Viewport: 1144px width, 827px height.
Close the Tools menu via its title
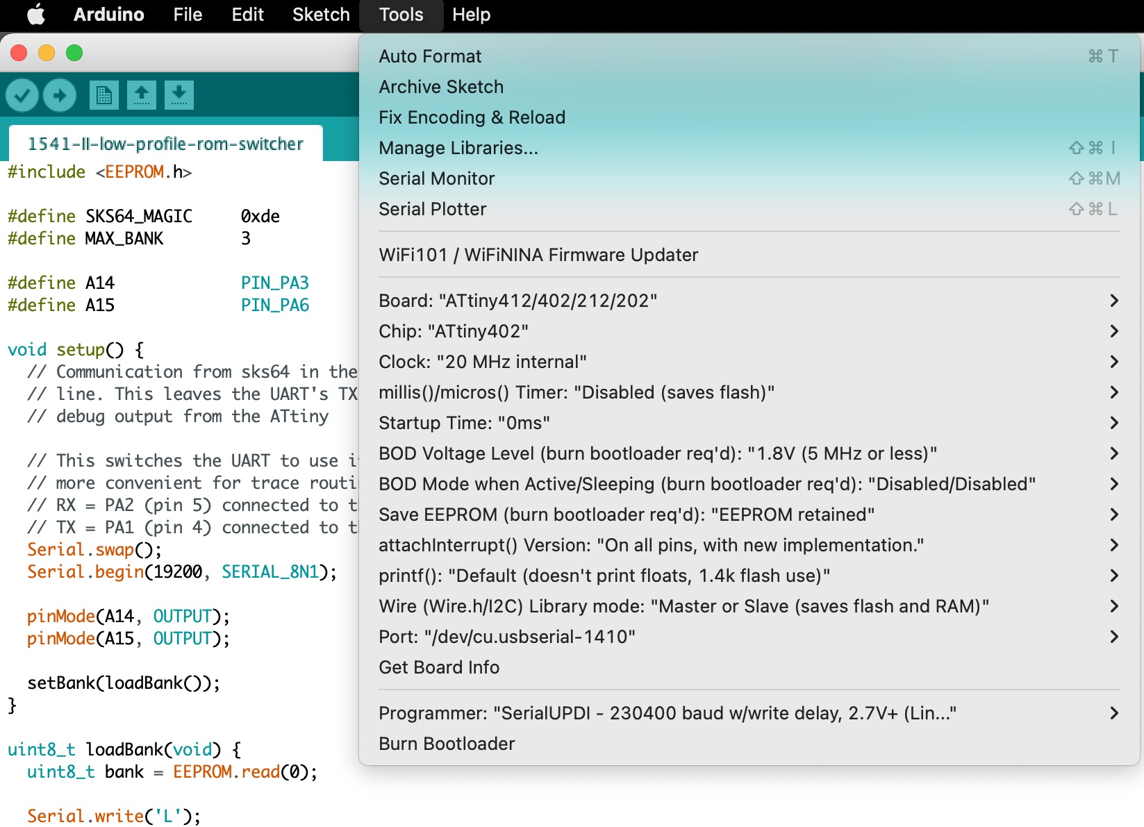tap(401, 15)
